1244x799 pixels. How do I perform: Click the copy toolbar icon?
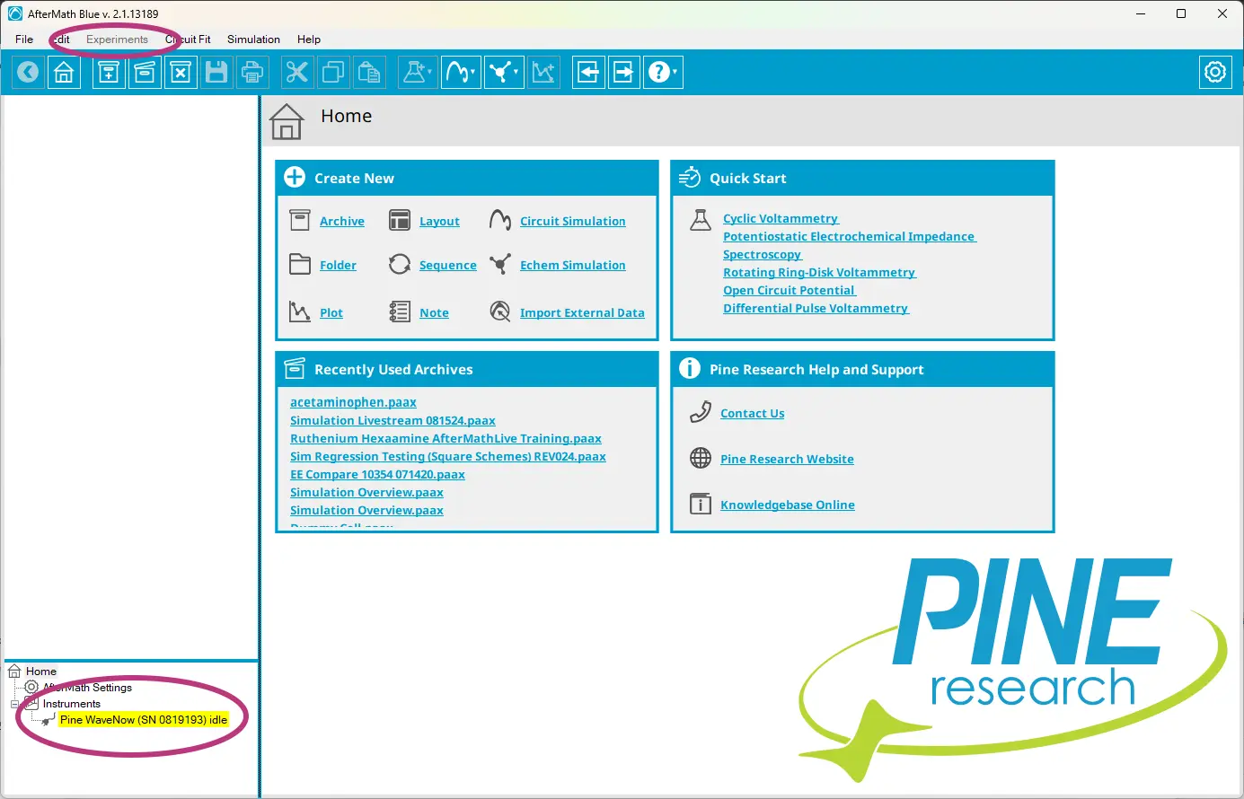click(333, 72)
